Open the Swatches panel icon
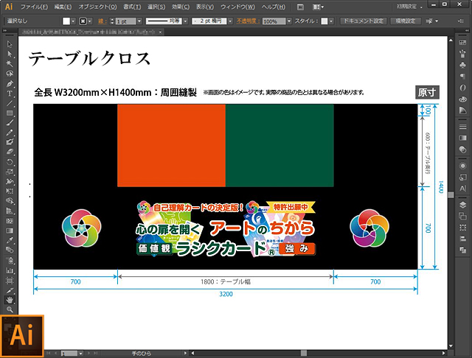 (x=462, y=43)
